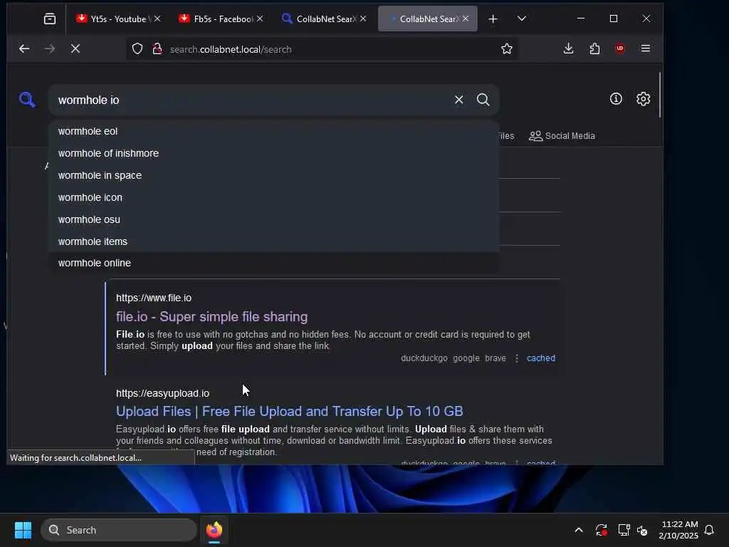Choose suggestion wormhole items

tap(274, 241)
